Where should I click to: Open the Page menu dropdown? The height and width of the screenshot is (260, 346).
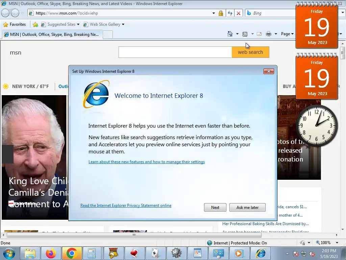click(287, 34)
